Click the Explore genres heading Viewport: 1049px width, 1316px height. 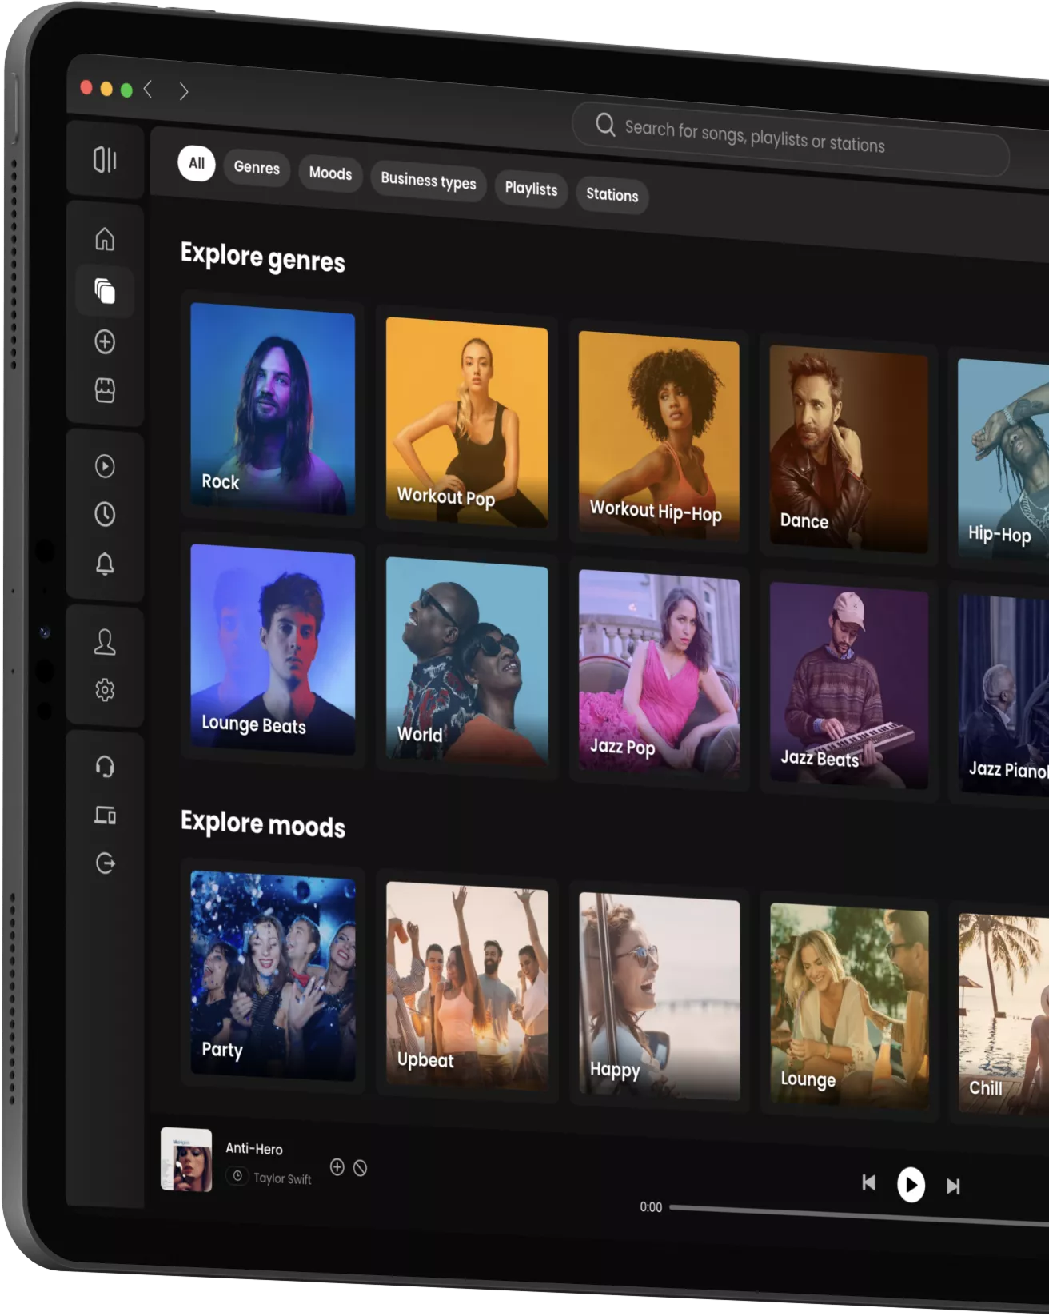tap(263, 257)
